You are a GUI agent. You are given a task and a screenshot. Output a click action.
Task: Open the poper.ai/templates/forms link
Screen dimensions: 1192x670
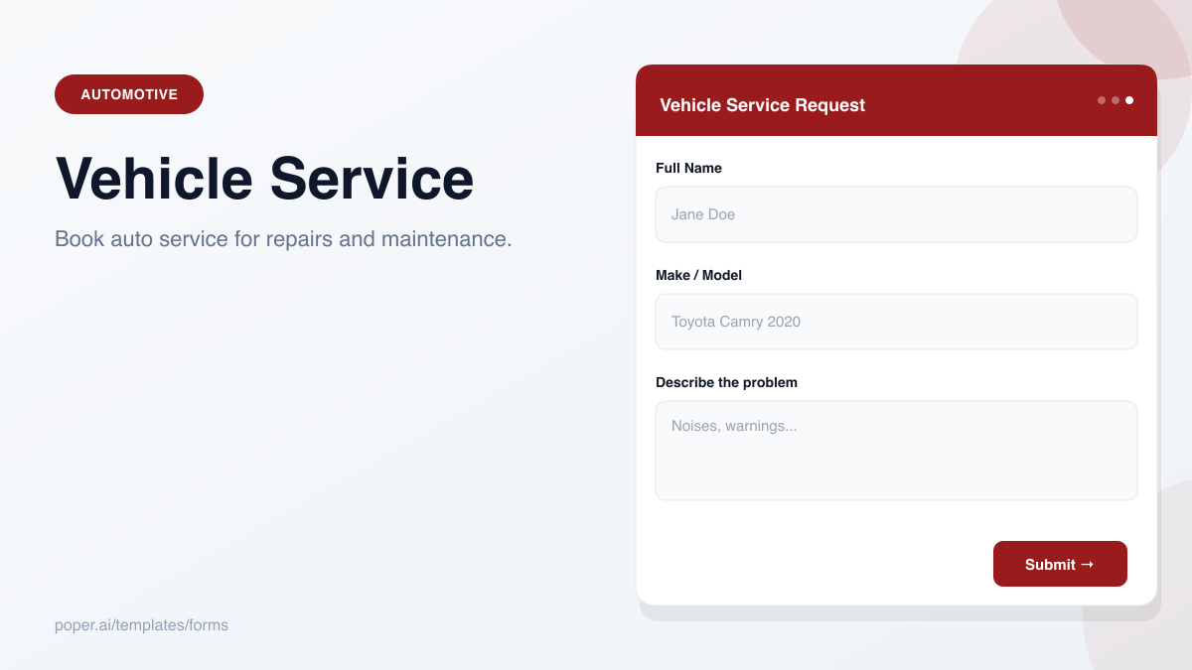[x=141, y=625]
